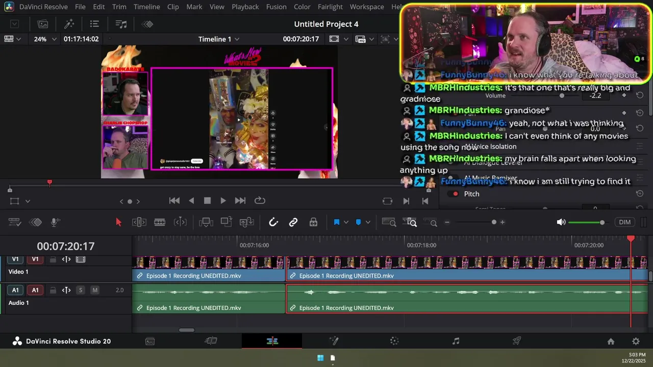
Task: Toggle the Loop playback button
Action: pos(260,201)
